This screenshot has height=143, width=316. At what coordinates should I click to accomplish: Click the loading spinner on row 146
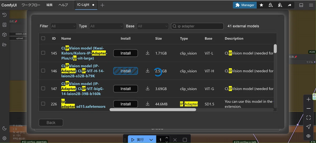[x=158, y=72]
